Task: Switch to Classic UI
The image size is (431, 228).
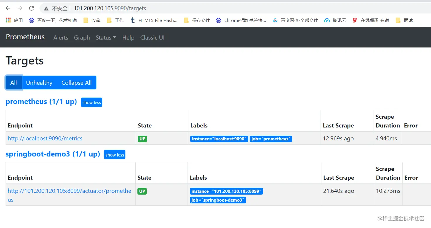Action: [x=152, y=38]
